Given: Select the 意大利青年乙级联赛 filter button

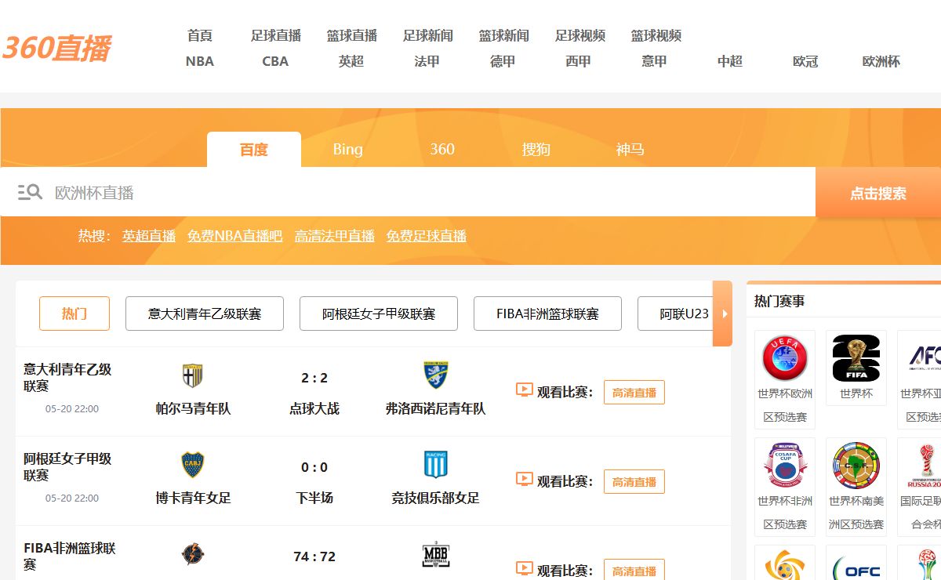Looking at the screenshot, I should 205,314.
